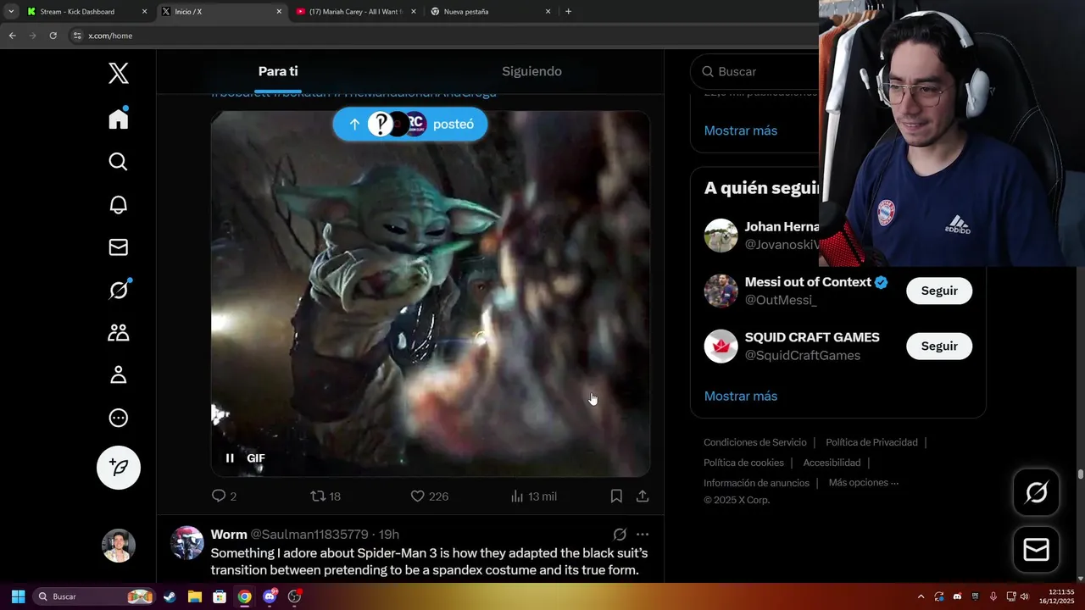Open Grok icon in left sidebar
The height and width of the screenshot is (610, 1085).
pyautogui.click(x=119, y=290)
